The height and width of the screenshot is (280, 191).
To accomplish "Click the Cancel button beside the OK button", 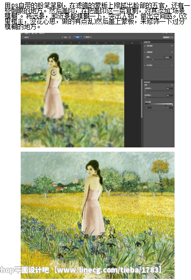I will point(88,37).
